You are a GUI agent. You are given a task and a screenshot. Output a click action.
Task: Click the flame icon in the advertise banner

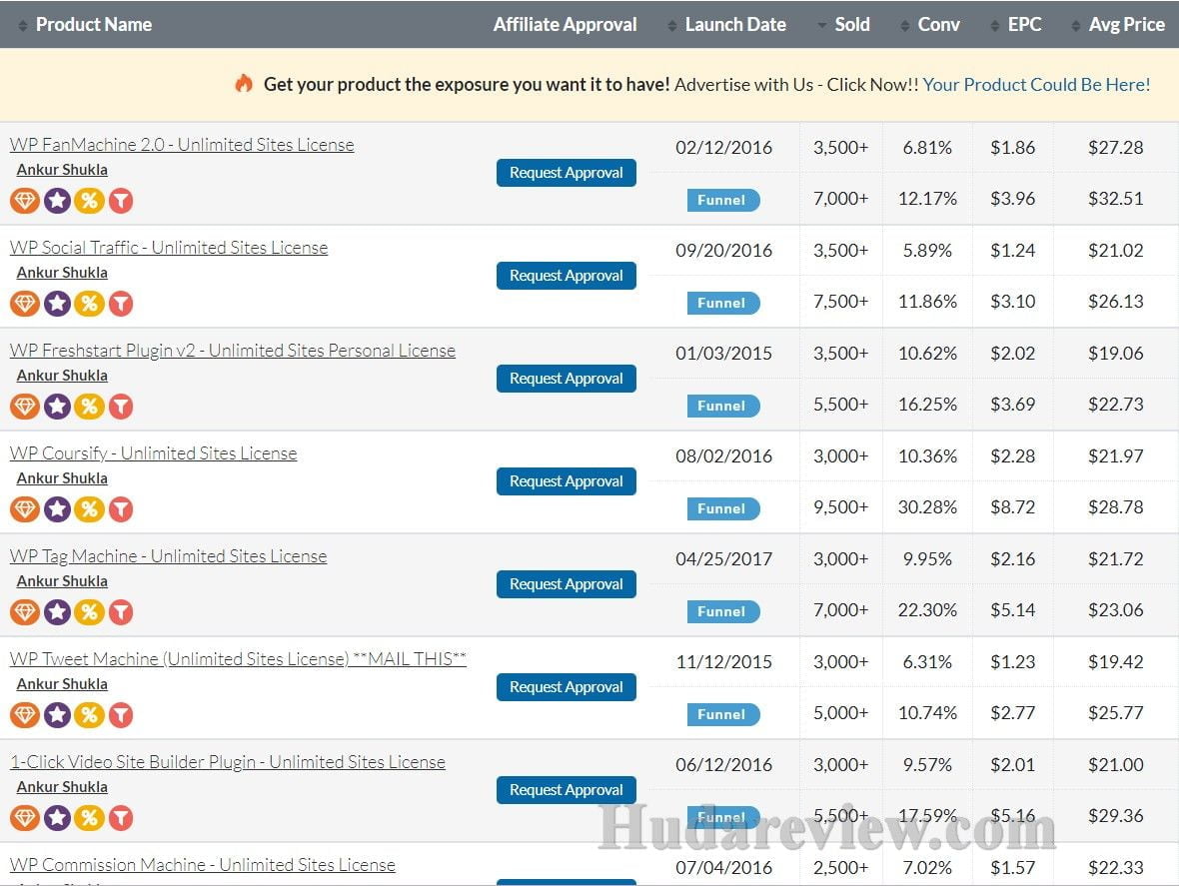(x=244, y=84)
